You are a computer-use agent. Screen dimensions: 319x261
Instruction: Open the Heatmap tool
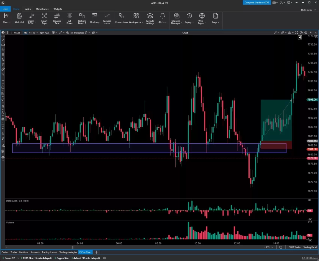94,19
